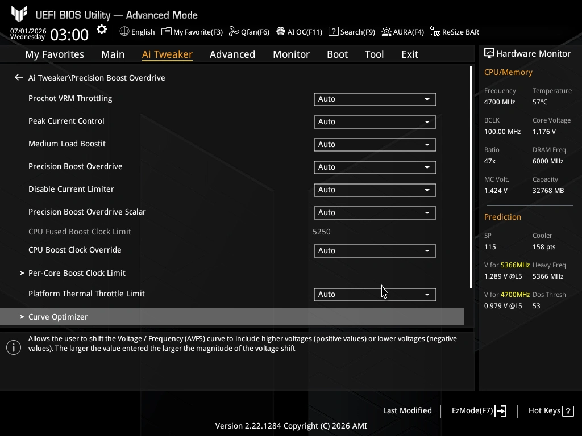Click the Dos Thresh 53 value
This screenshot has height=436, width=582.
537,306
